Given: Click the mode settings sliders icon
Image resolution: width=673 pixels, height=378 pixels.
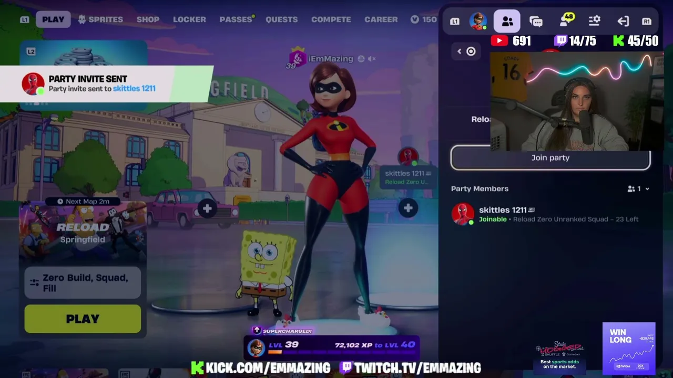Looking at the screenshot, I should tap(34, 283).
